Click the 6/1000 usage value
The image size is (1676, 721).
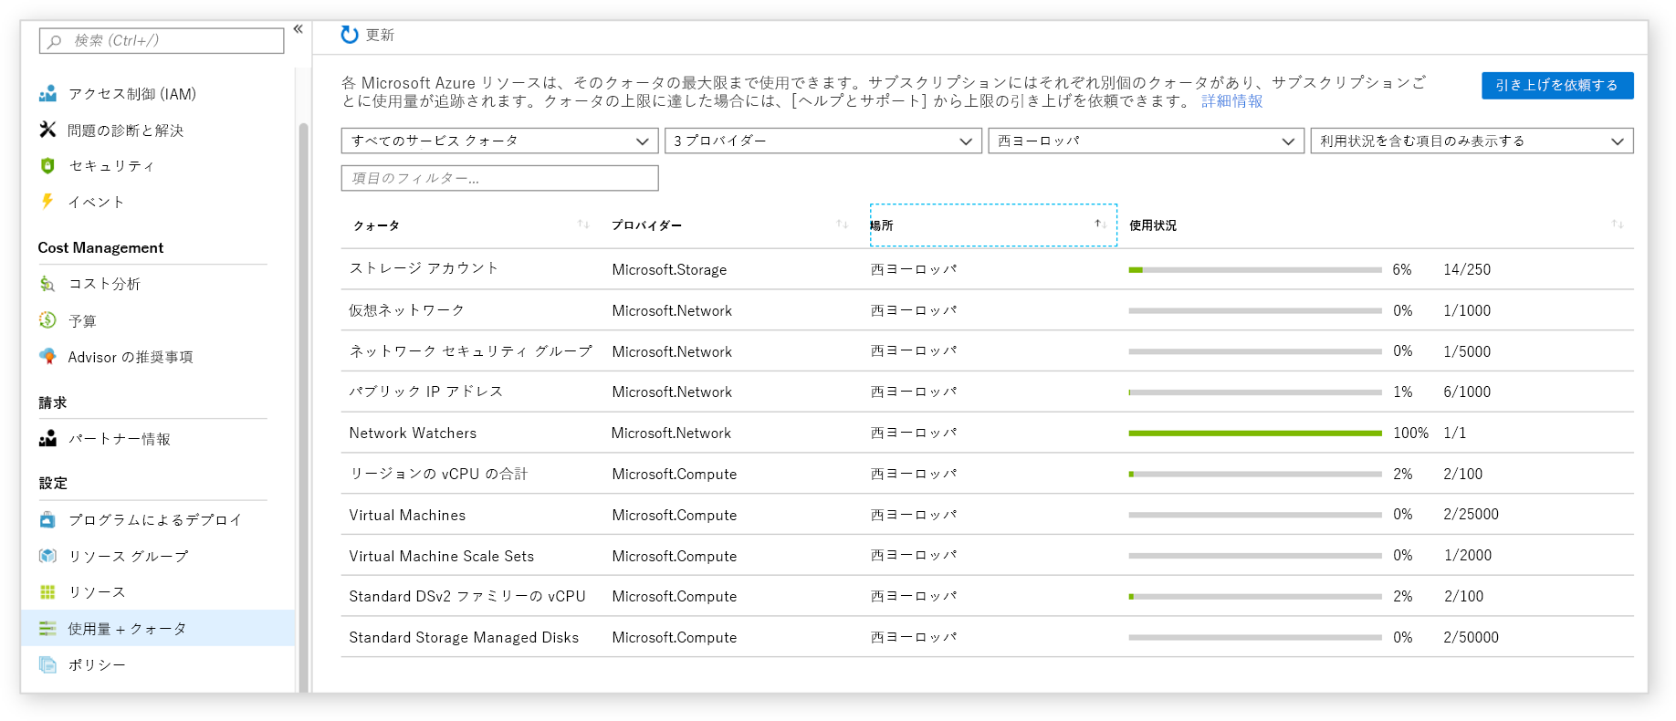coord(1467,392)
